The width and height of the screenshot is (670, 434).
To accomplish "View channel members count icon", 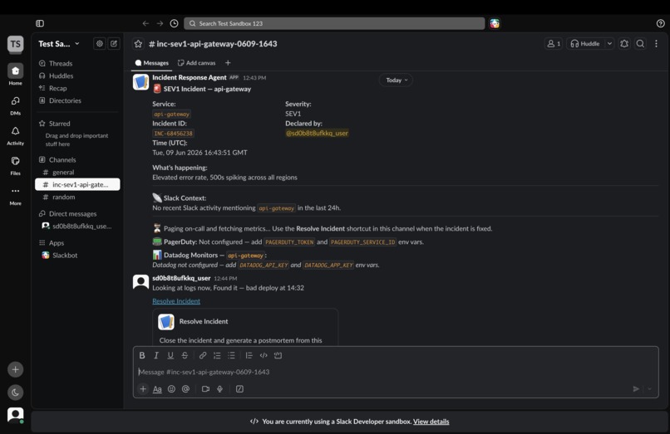I will point(554,43).
